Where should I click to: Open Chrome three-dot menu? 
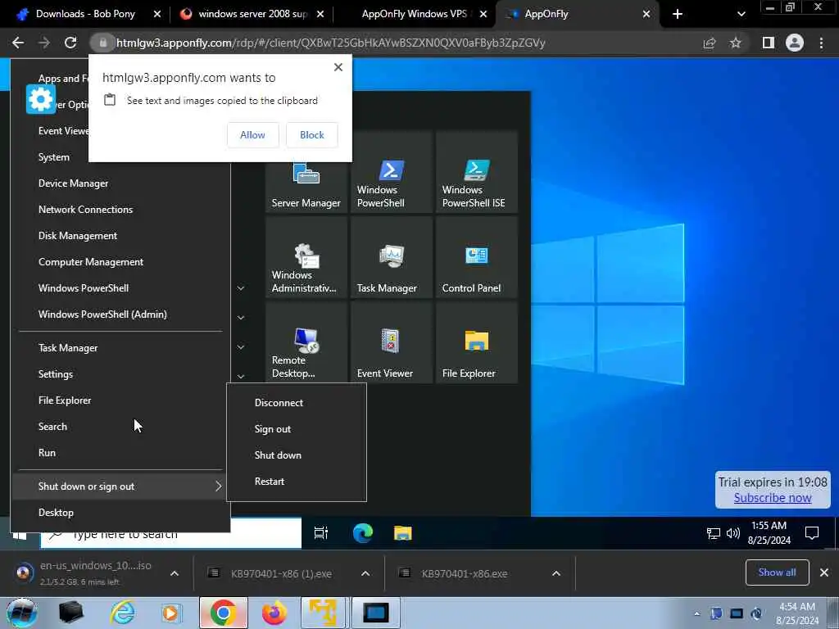(821, 43)
